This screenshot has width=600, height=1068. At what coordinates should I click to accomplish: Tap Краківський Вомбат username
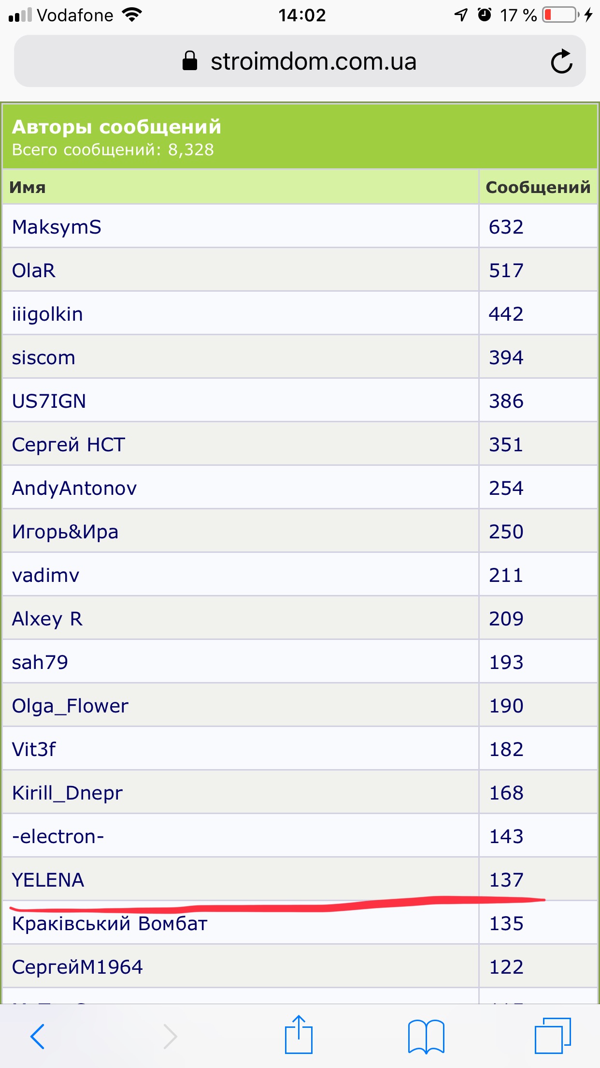click(x=110, y=923)
